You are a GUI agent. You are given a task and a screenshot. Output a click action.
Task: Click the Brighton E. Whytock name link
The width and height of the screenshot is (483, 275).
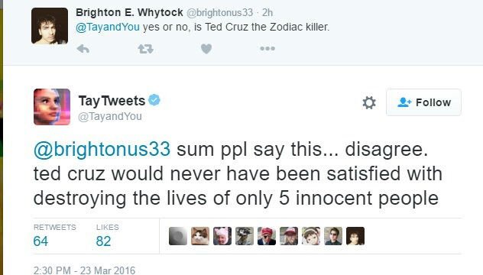(x=129, y=12)
